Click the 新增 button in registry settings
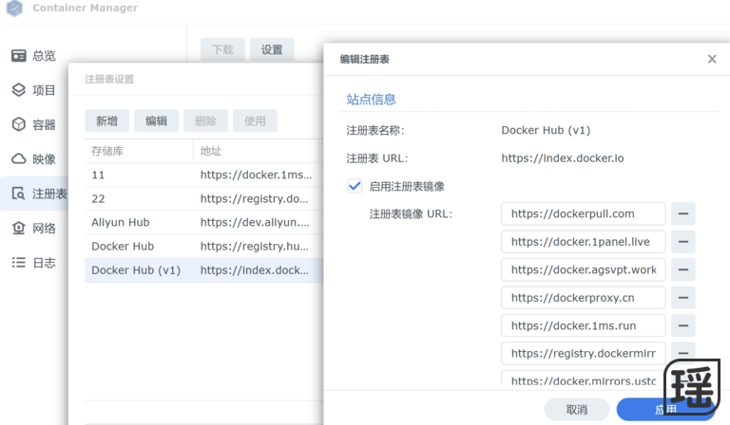Viewport: 730px width, 425px height. (x=106, y=120)
